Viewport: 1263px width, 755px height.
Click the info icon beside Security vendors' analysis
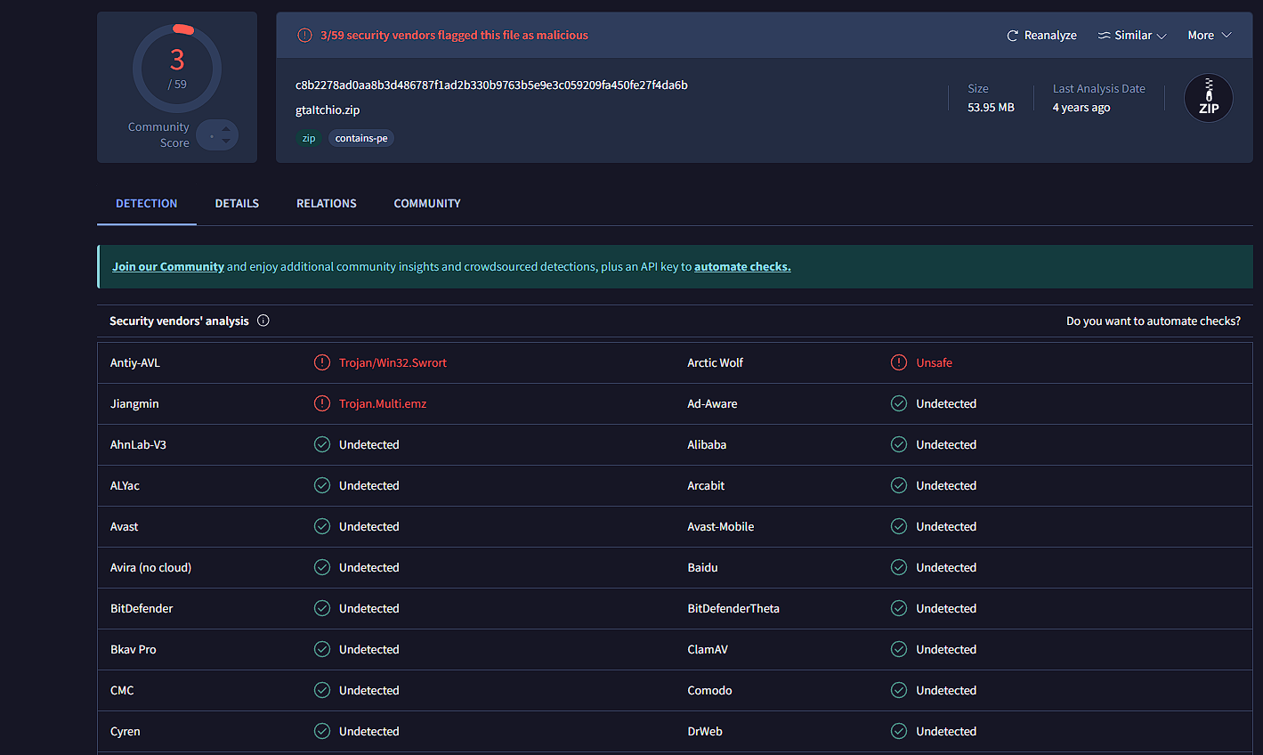[263, 321]
